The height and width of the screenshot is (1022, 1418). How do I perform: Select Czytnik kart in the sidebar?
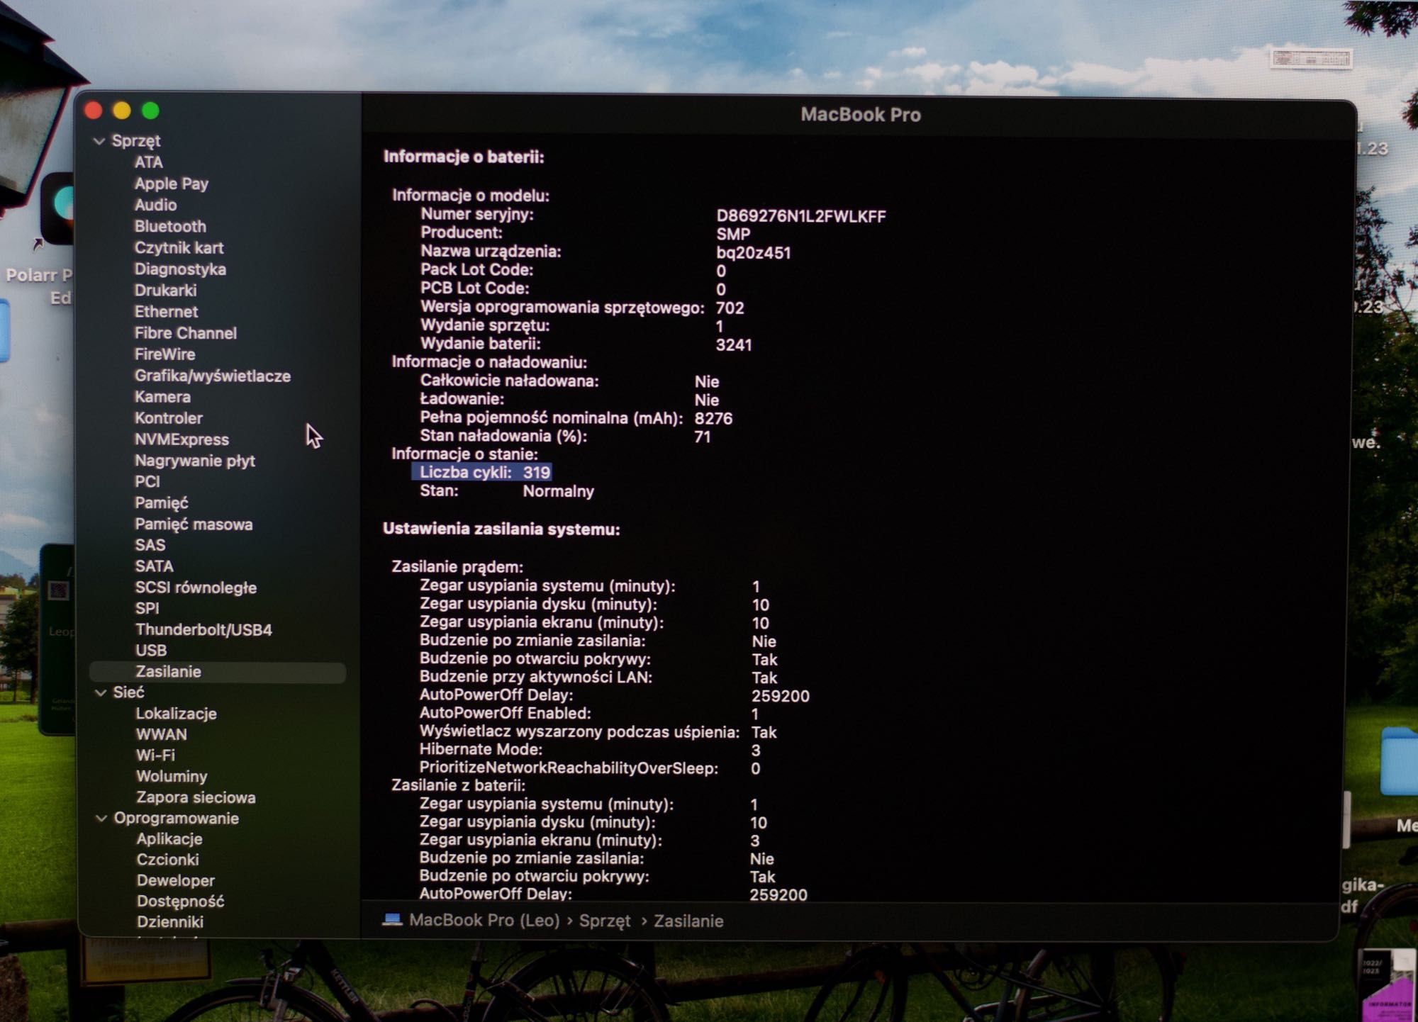(179, 247)
